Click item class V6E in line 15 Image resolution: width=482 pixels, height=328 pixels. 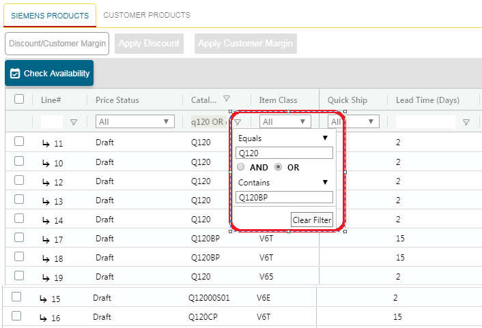coord(264,298)
